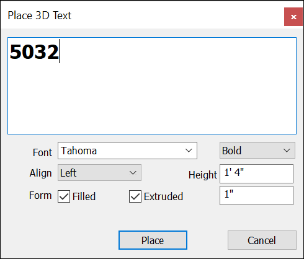304x259 pixels.
Task: Click the Place 3D Text title
Action: 40,15
